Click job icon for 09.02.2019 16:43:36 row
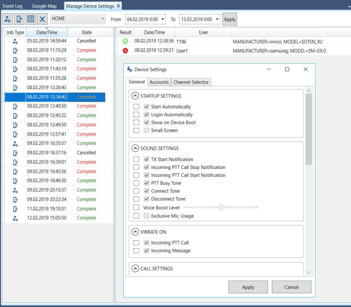Viewport: 351px width, 307px height. [15, 172]
